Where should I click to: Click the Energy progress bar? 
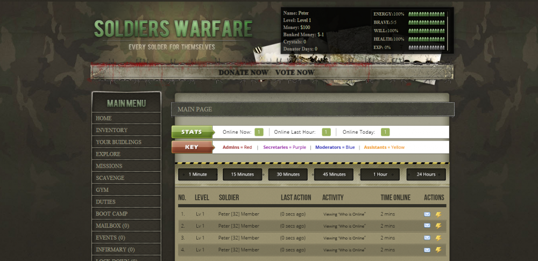pyautogui.click(x=427, y=14)
